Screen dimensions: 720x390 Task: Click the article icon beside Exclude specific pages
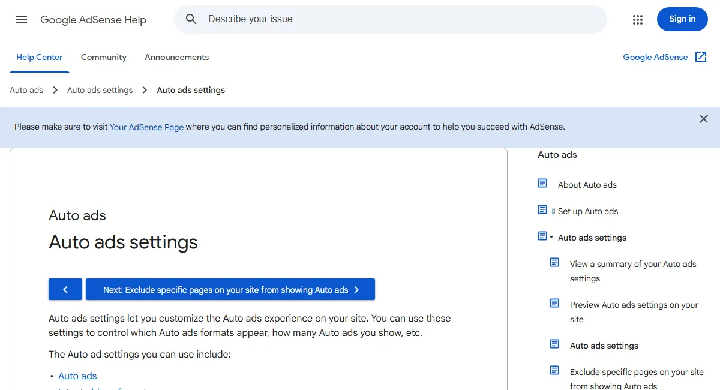click(554, 370)
